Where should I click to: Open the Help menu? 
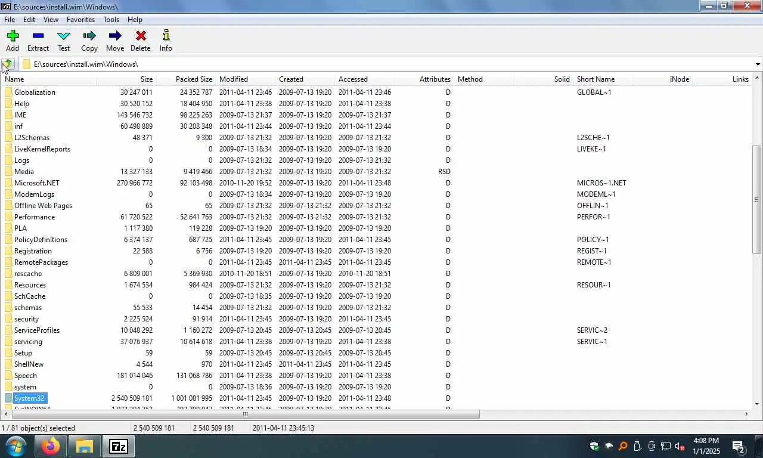tap(135, 20)
